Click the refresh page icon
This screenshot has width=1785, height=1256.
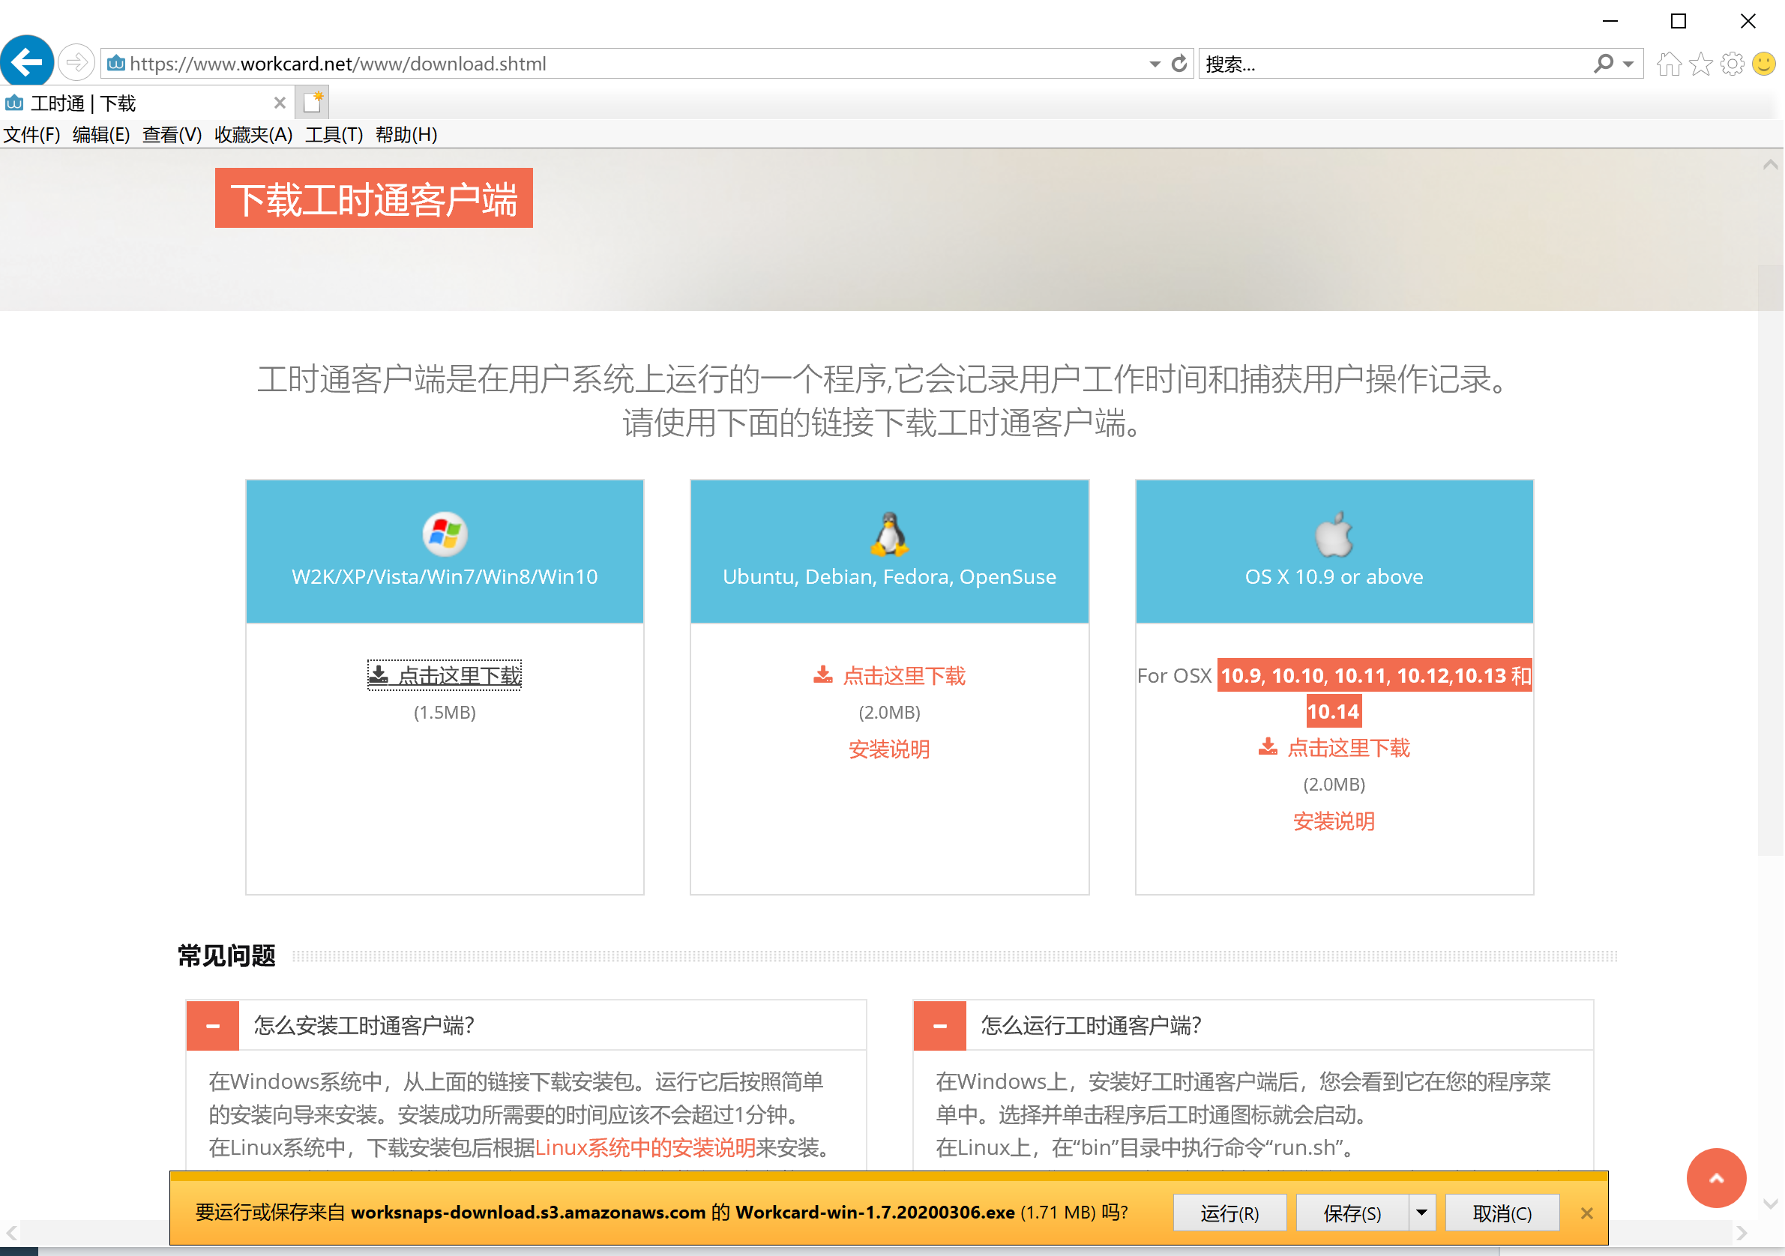point(1179,64)
